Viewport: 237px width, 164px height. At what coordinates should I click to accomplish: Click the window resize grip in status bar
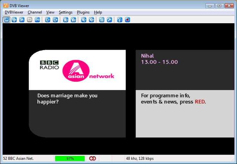pyautogui.click(x=233, y=159)
